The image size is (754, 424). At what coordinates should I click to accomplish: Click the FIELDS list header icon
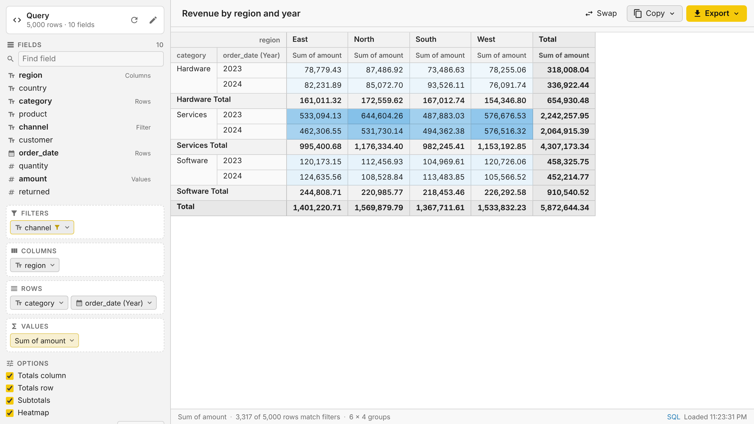pos(11,45)
